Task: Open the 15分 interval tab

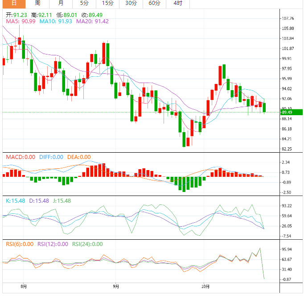Action: (107, 4)
